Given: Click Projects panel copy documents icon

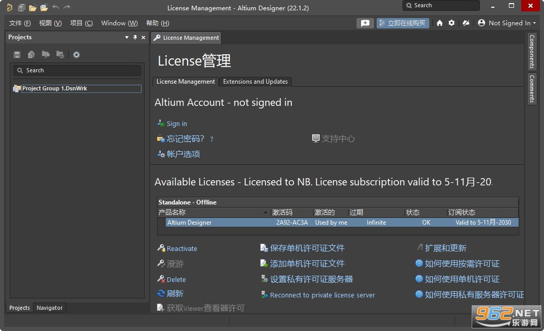Looking at the screenshot, I should pos(31,54).
